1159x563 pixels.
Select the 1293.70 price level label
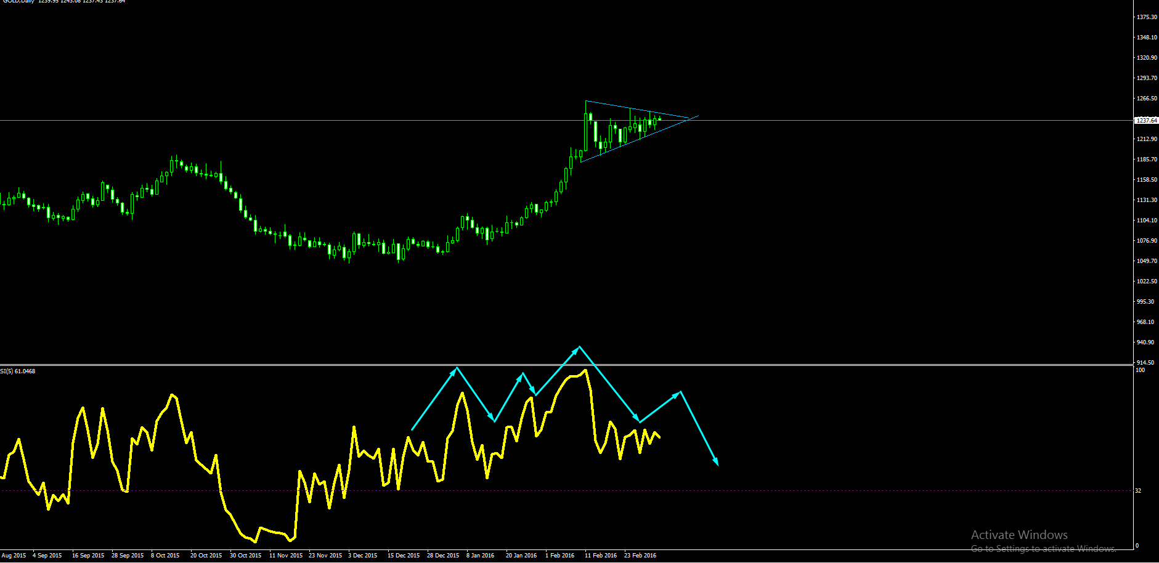click(x=1147, y=78)
